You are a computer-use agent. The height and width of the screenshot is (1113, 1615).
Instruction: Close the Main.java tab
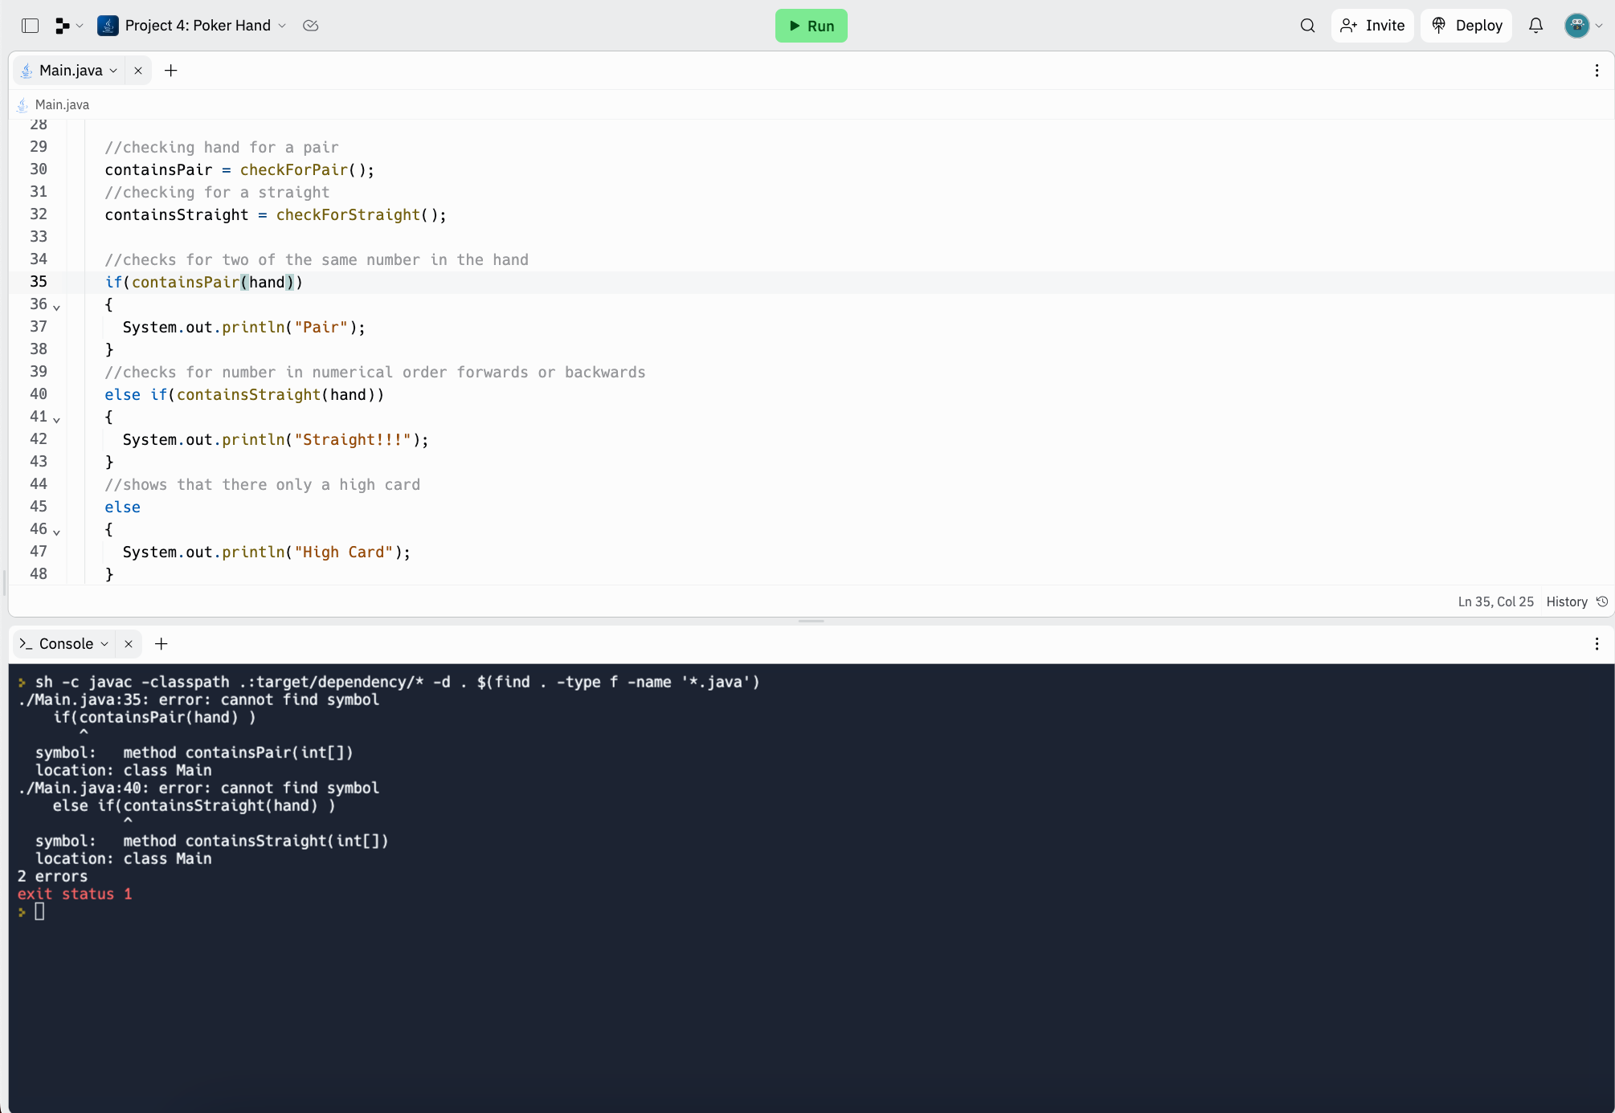point(138,71)
